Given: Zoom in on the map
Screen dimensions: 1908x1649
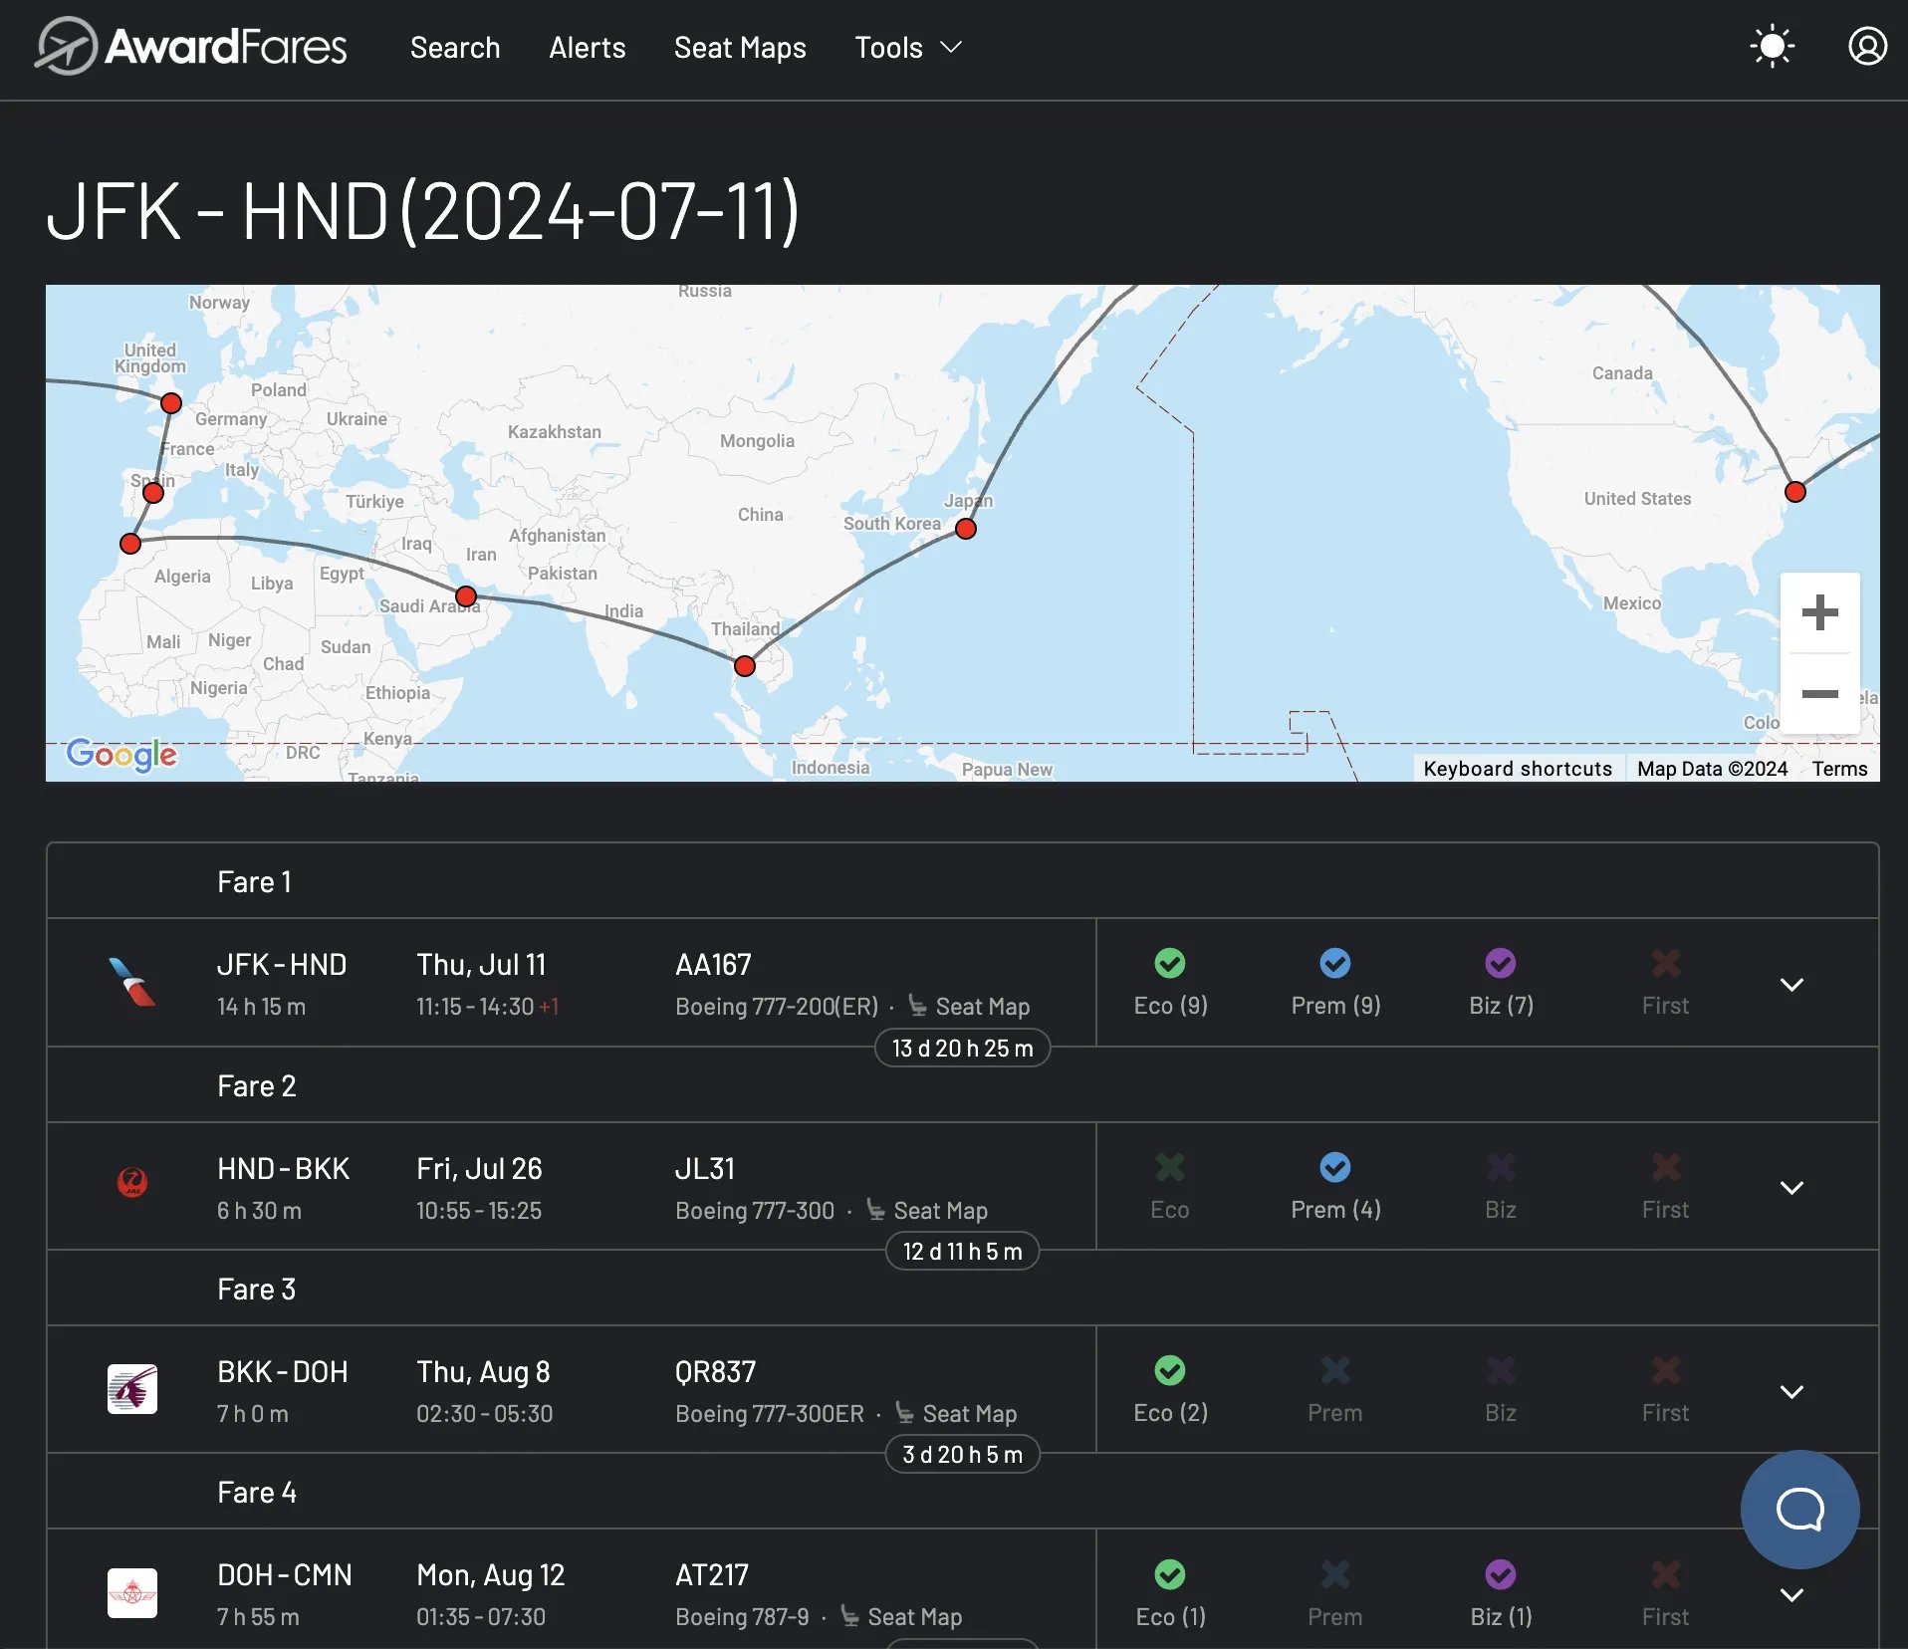Looking at the screenshot, I should pos(1819,612).
